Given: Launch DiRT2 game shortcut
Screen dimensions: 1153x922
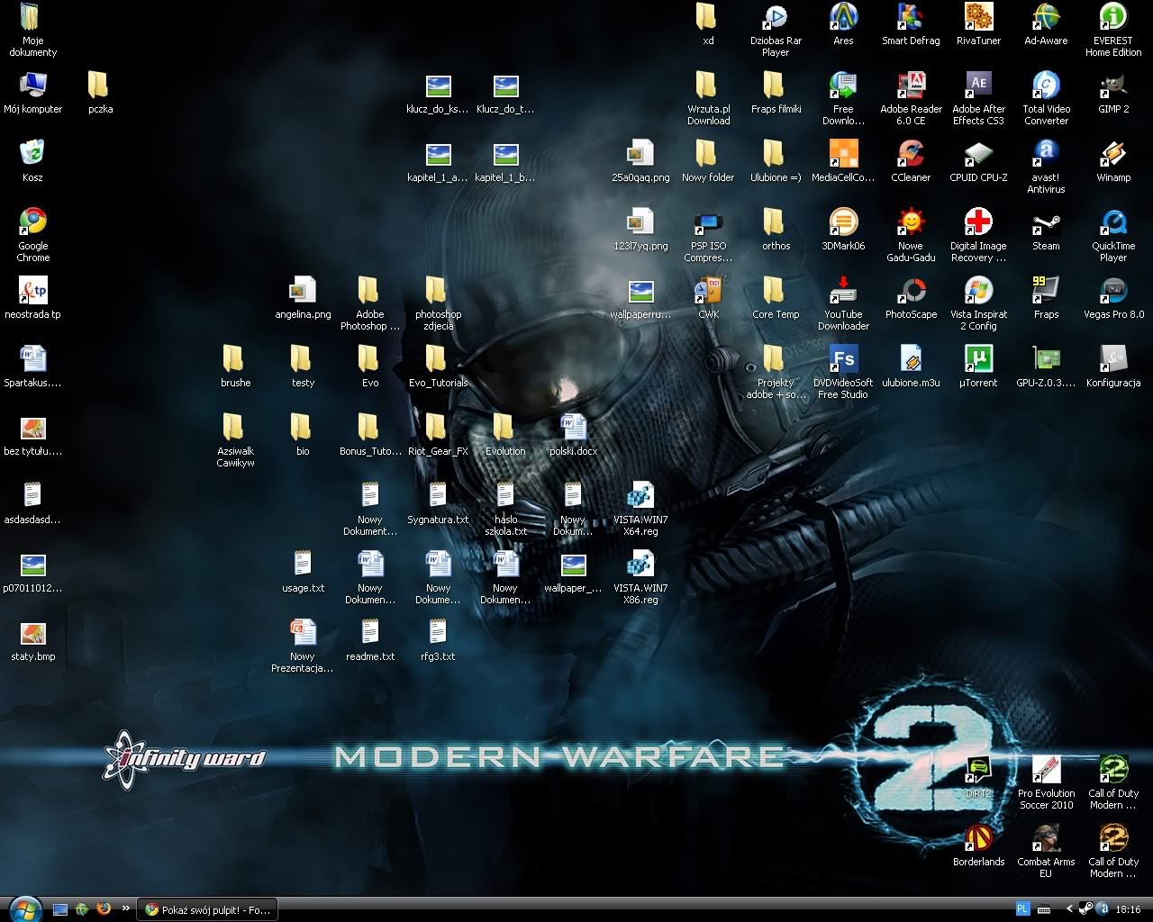Looking at the screenshot, I should pos(978,776).
